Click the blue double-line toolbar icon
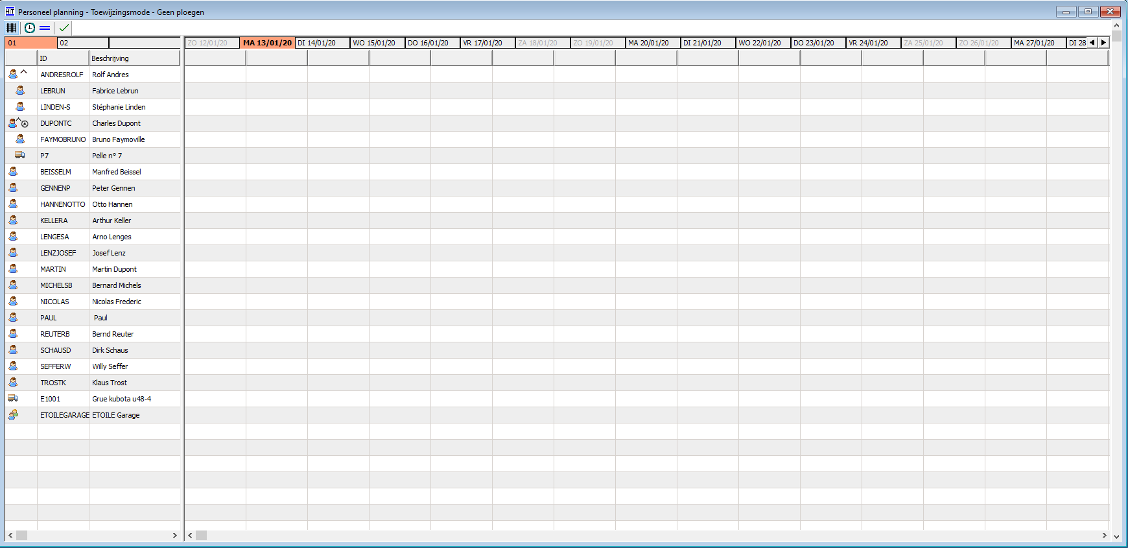Screen dimensions: 1128x548 45,28
